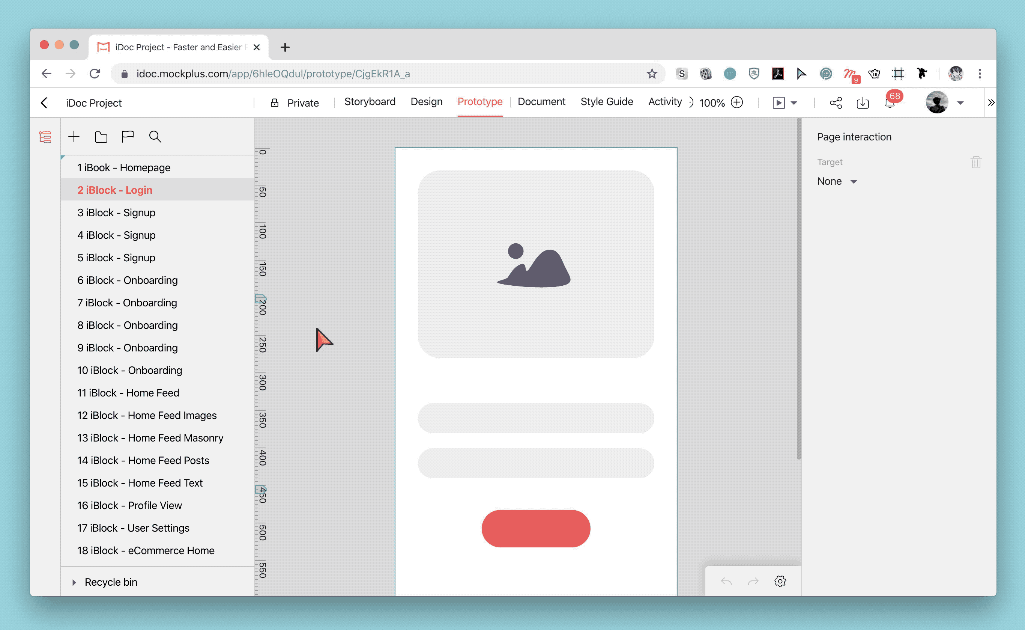Select page 12 iBlock - Home Feed Images

point(157,415)
